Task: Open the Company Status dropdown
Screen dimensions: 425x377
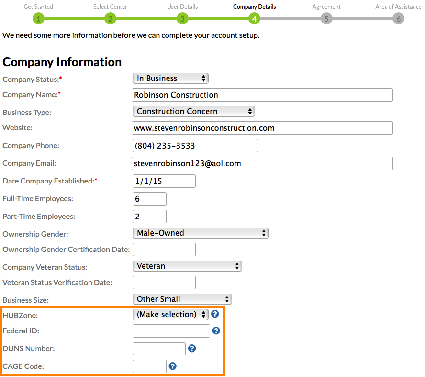Action: tap(170, 79)
